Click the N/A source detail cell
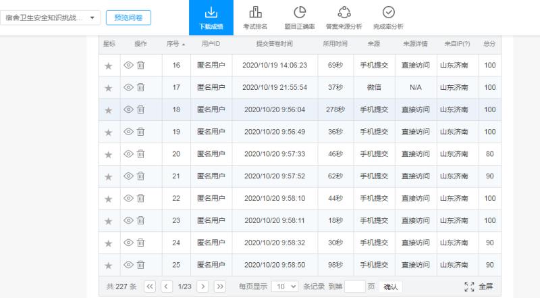The height and width of the screenshot is (298, 540). click(416, 87)
